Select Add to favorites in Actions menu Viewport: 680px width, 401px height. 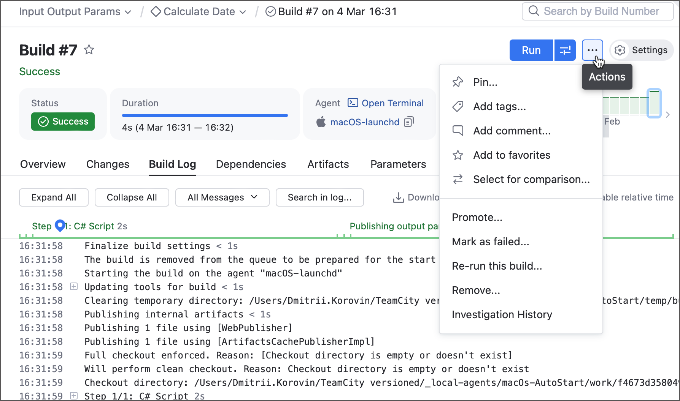512,155
